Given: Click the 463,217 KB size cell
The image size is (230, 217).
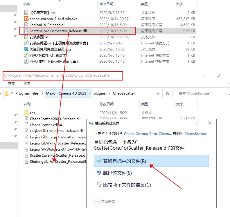Looking at the screenshot, I should coord(186,19).
